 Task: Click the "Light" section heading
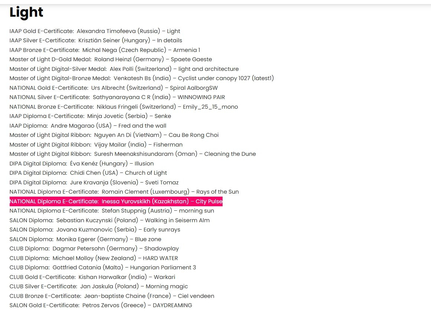[x=26, y=13]
